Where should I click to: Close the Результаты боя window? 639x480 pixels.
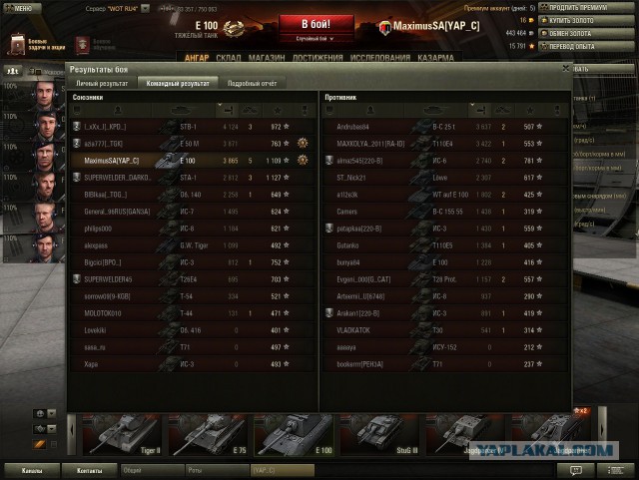tap(566, 69)
